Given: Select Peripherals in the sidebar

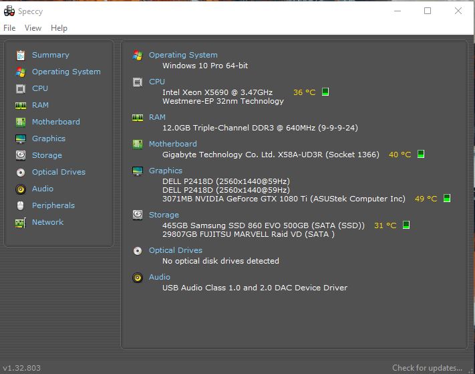Looking at the screenshot, I should click(x=53, y=205).
